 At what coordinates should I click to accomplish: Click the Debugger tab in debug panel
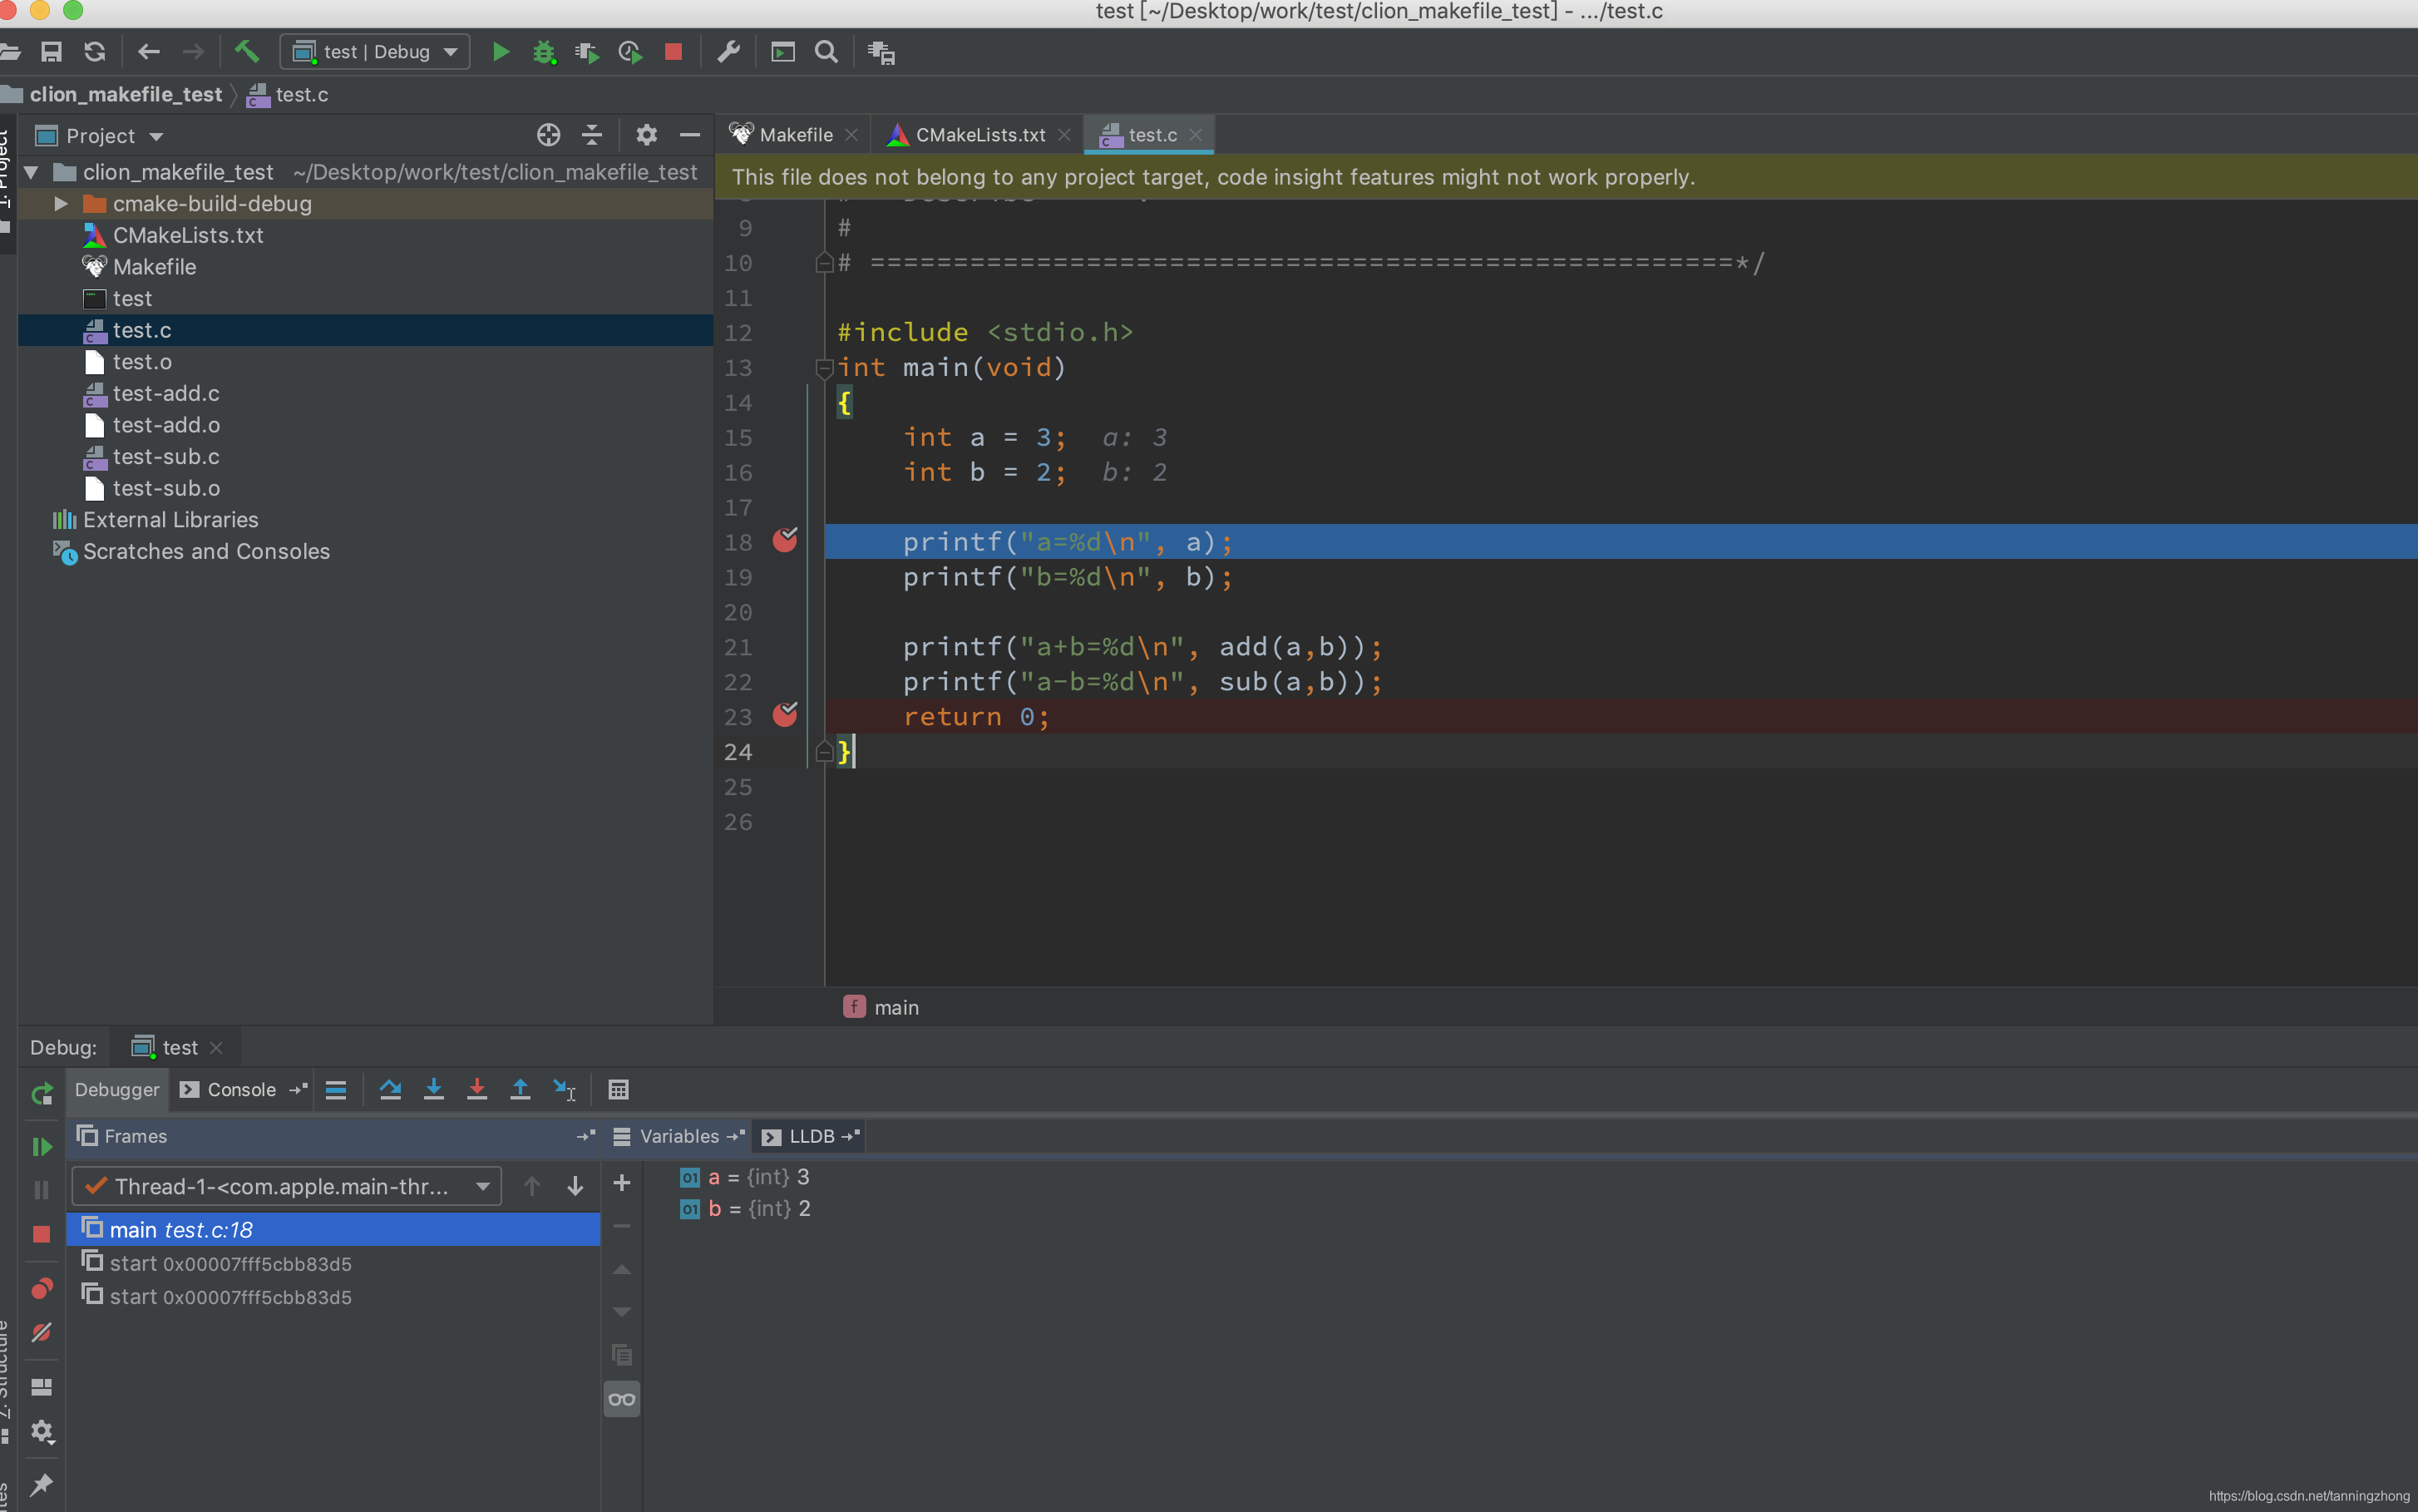pyautogui.click(x=118, y=1089)
